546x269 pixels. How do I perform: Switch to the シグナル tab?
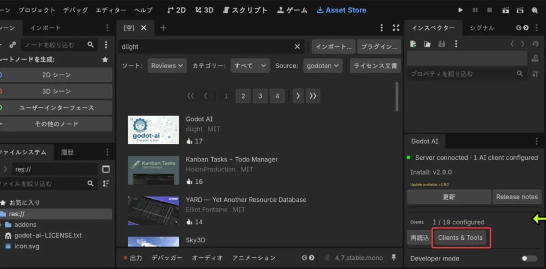coord(482,28)
